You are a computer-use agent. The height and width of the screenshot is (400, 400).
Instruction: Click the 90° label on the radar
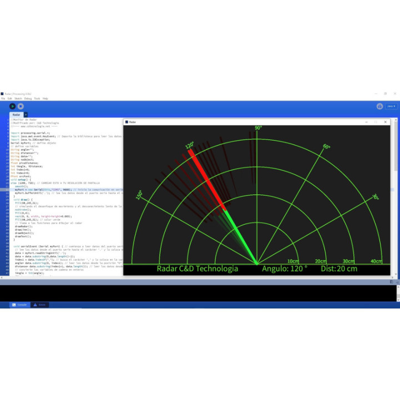[x=258, y=128]
